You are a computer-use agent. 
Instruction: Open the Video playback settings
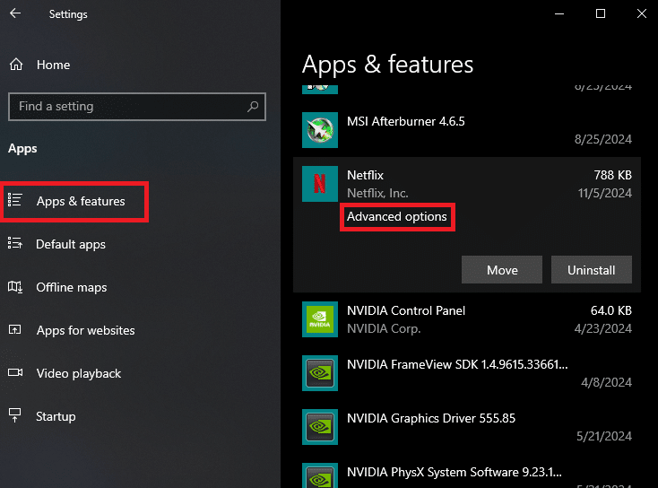78,373
